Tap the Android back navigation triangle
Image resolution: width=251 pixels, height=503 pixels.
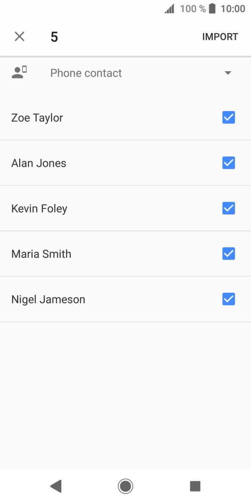point(56,486)
